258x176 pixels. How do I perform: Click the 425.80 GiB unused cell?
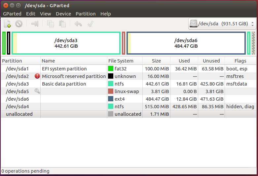coord(212,84)
